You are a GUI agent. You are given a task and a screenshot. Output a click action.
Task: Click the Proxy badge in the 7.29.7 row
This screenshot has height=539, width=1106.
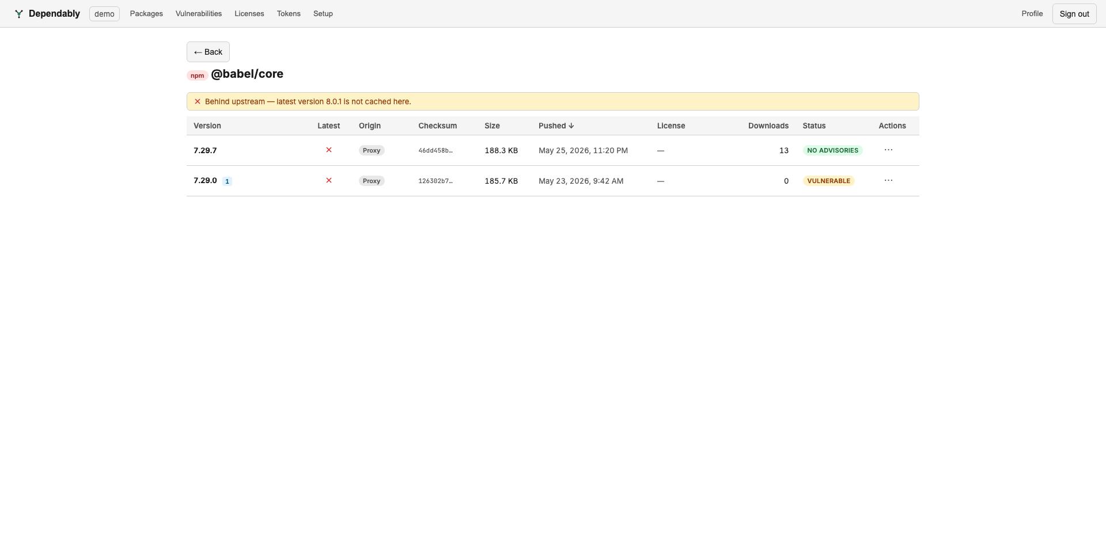click(x=372, y=150)
